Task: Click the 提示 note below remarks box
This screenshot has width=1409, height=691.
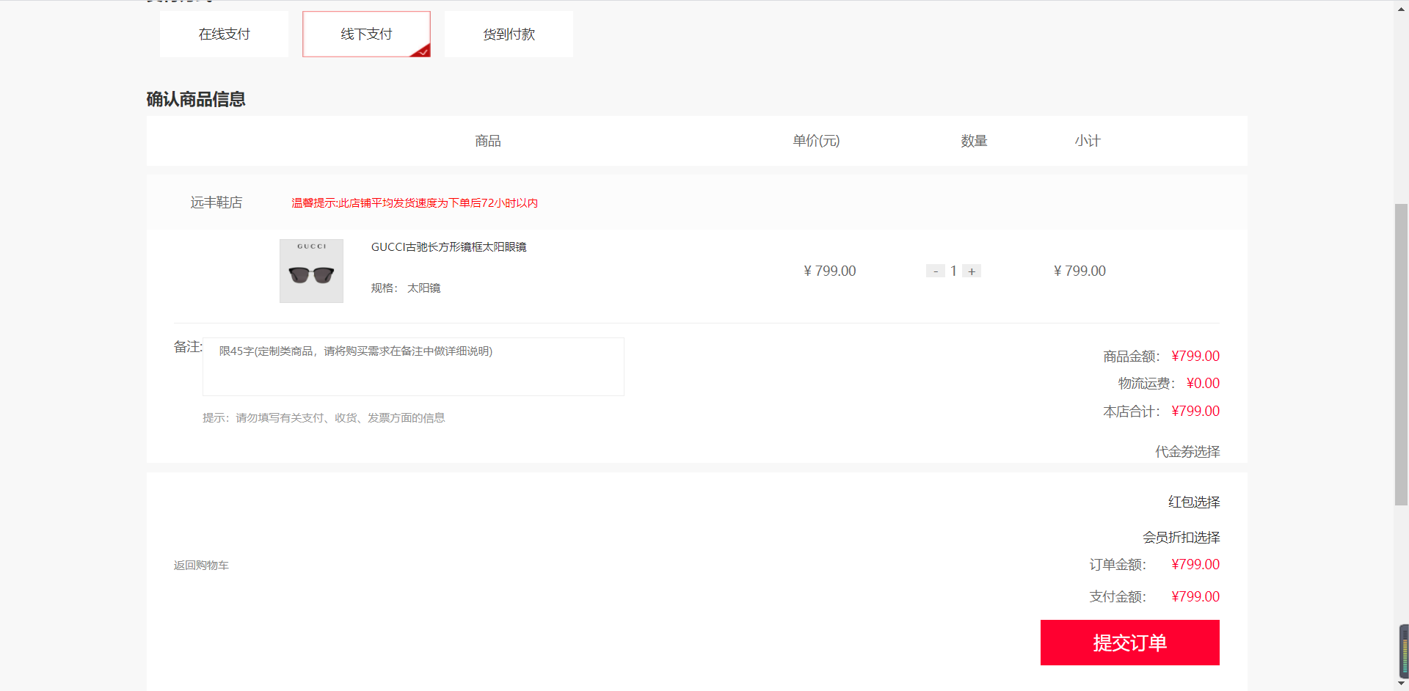Action: 324,418
